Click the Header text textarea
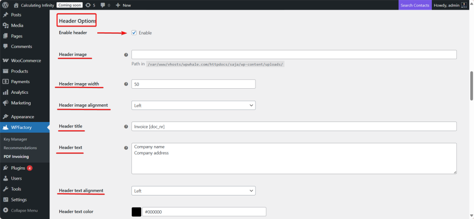Image resolution: width=474 pixels, height=219 pixels. pyautogui.click(x=294, y=158)
